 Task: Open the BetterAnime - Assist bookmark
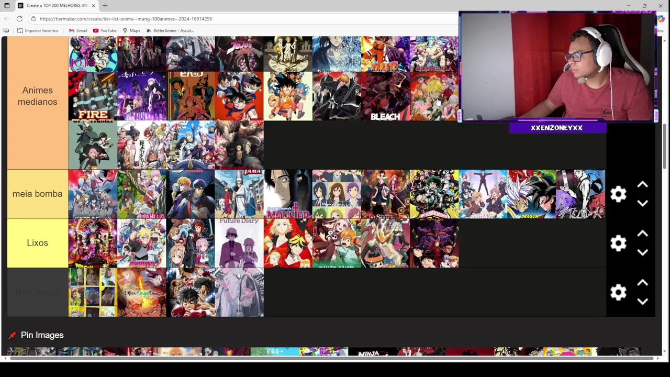pyautogui.click(x=170, y=30)
